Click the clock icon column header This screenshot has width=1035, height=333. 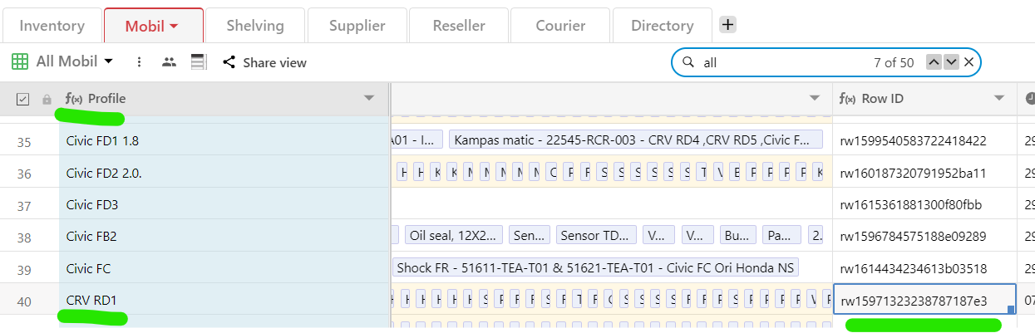[x=1028, y=99]
